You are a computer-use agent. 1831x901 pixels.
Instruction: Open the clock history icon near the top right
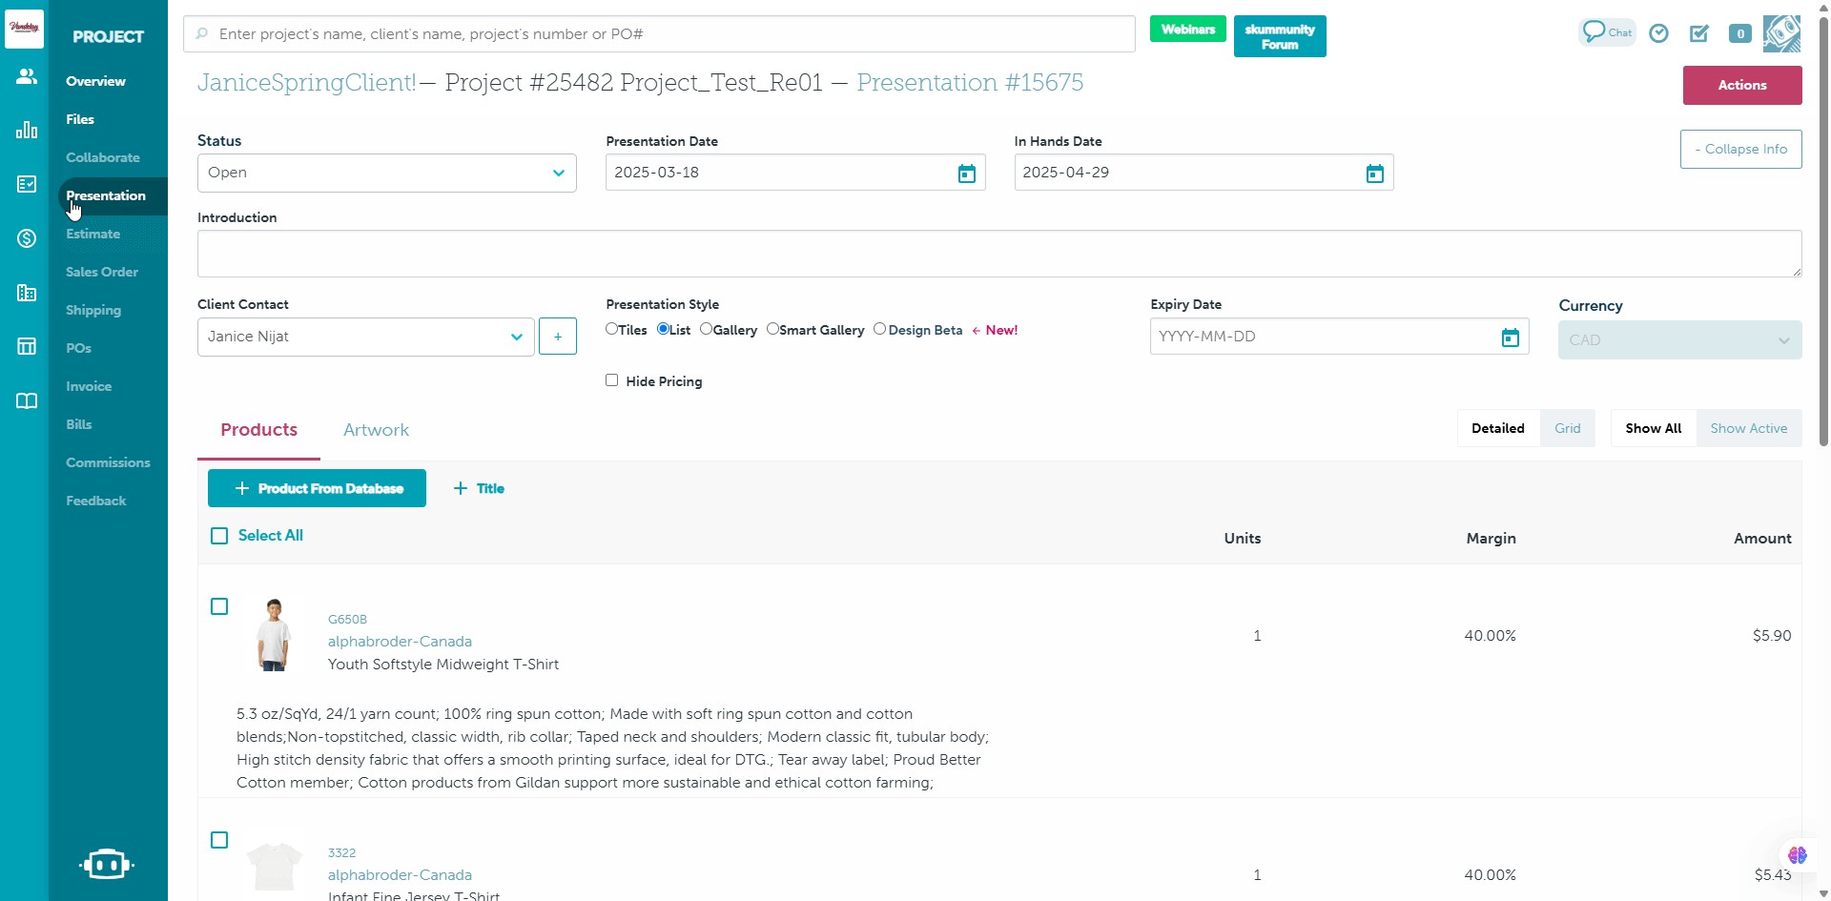[x=1659, y=33]
